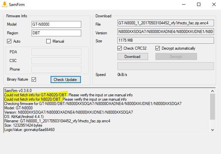
Task: Click log line 'Size: 1232951424 bytes'
Action: 23,125
